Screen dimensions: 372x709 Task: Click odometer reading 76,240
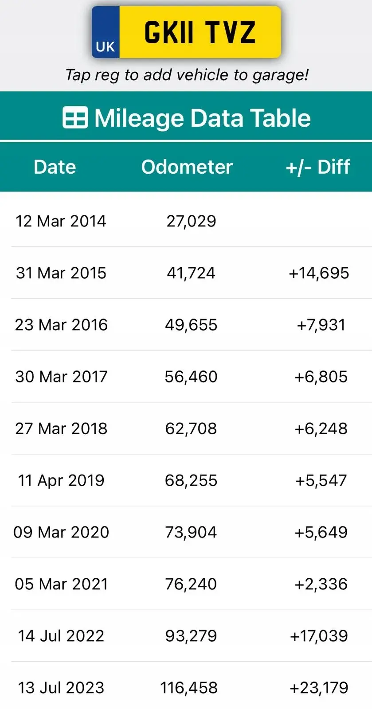click(x=191, y=584)
